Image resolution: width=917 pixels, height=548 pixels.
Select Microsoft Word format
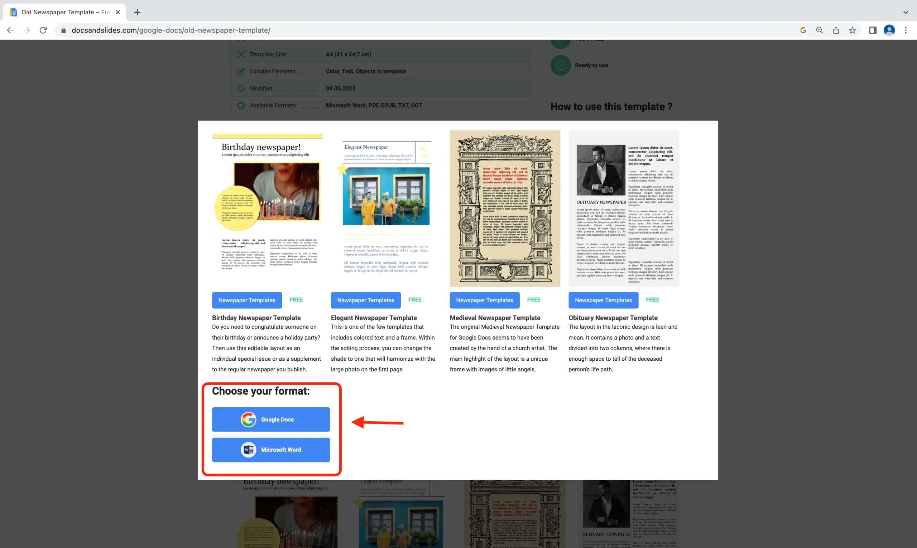pyautogui.click(x=271, y=450)
